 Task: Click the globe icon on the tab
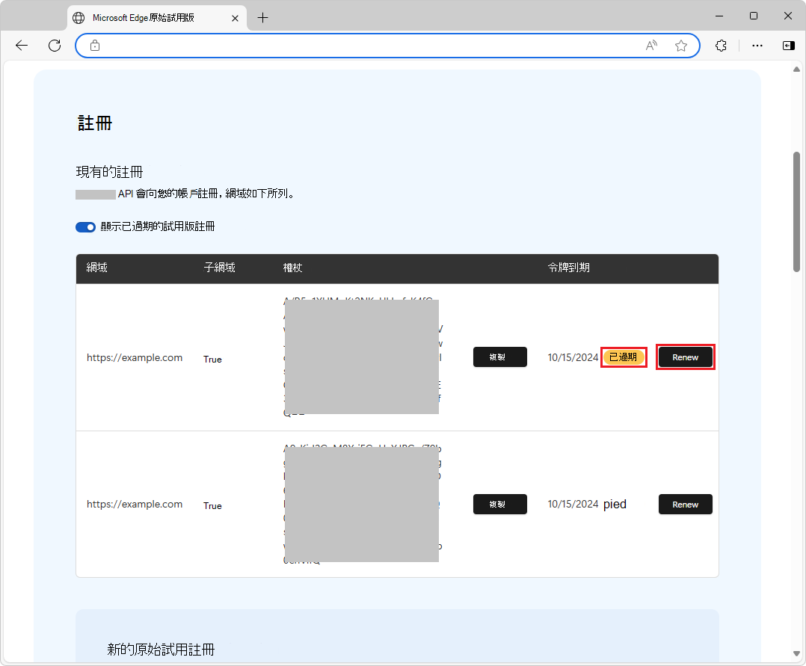point(79,17)
